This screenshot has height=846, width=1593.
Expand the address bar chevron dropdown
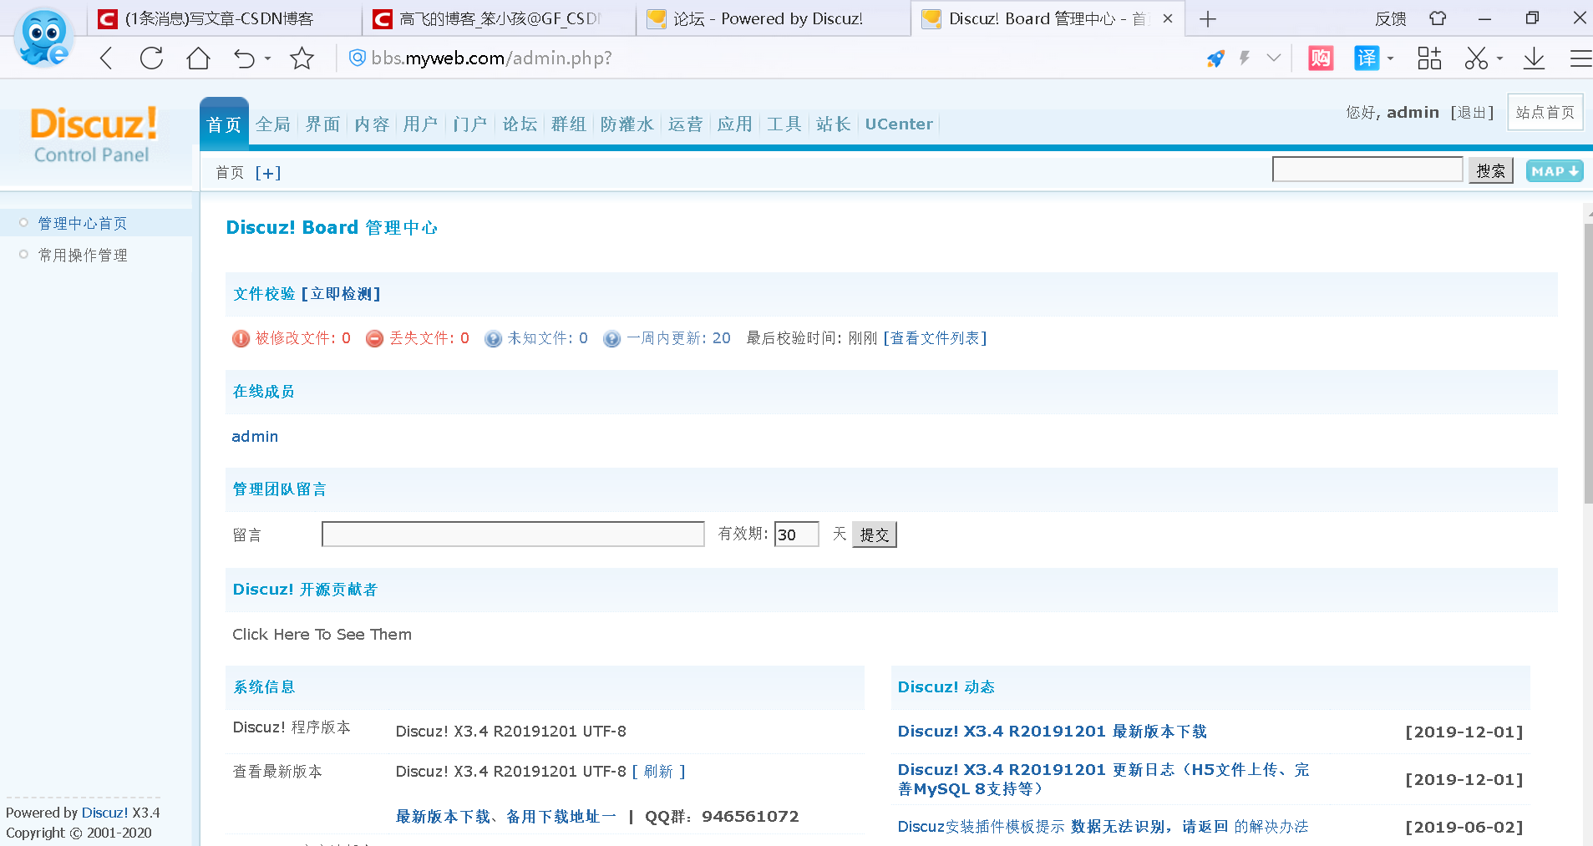click(x=1274, y=58)
